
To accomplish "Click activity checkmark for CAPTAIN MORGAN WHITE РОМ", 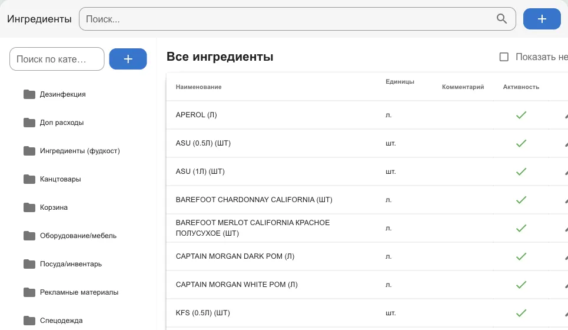I will click(521, 285).
